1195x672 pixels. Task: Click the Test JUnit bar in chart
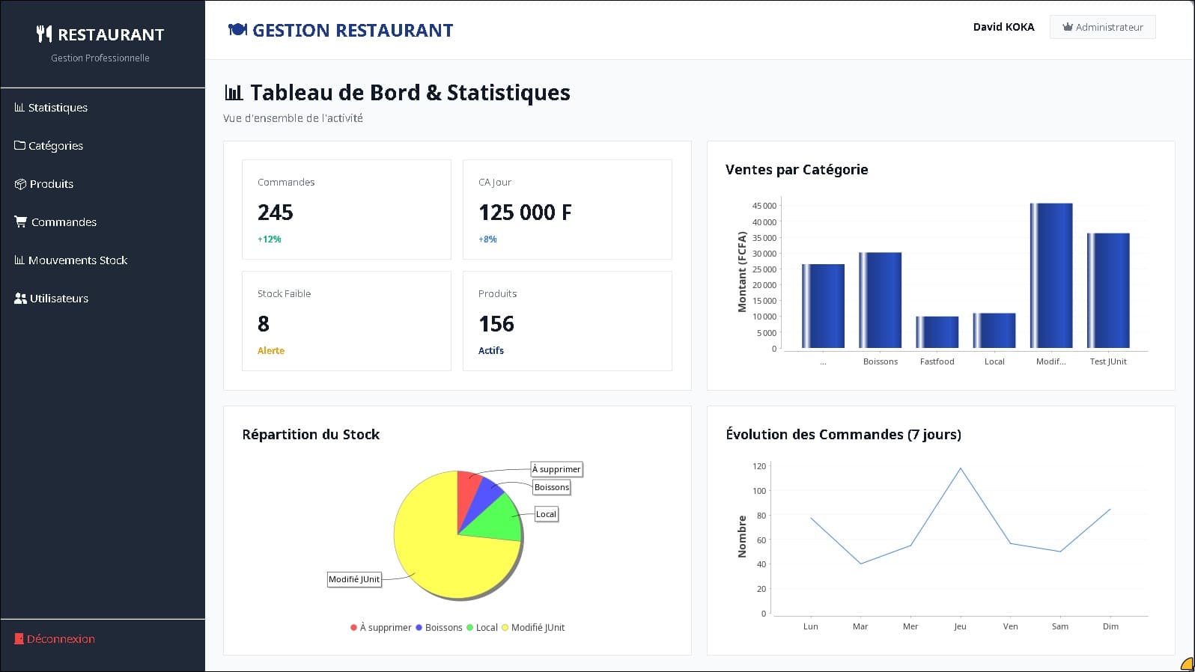click(1108, 290)
